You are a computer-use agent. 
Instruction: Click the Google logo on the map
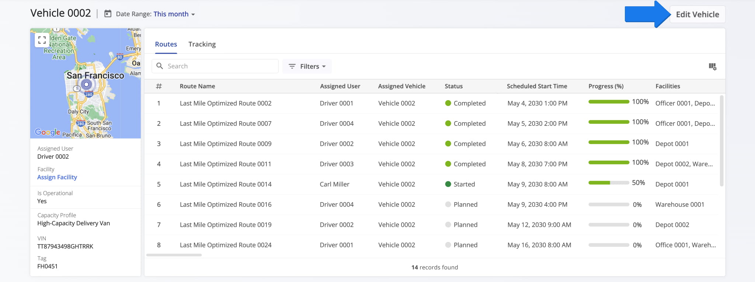[x=47, y=132]
